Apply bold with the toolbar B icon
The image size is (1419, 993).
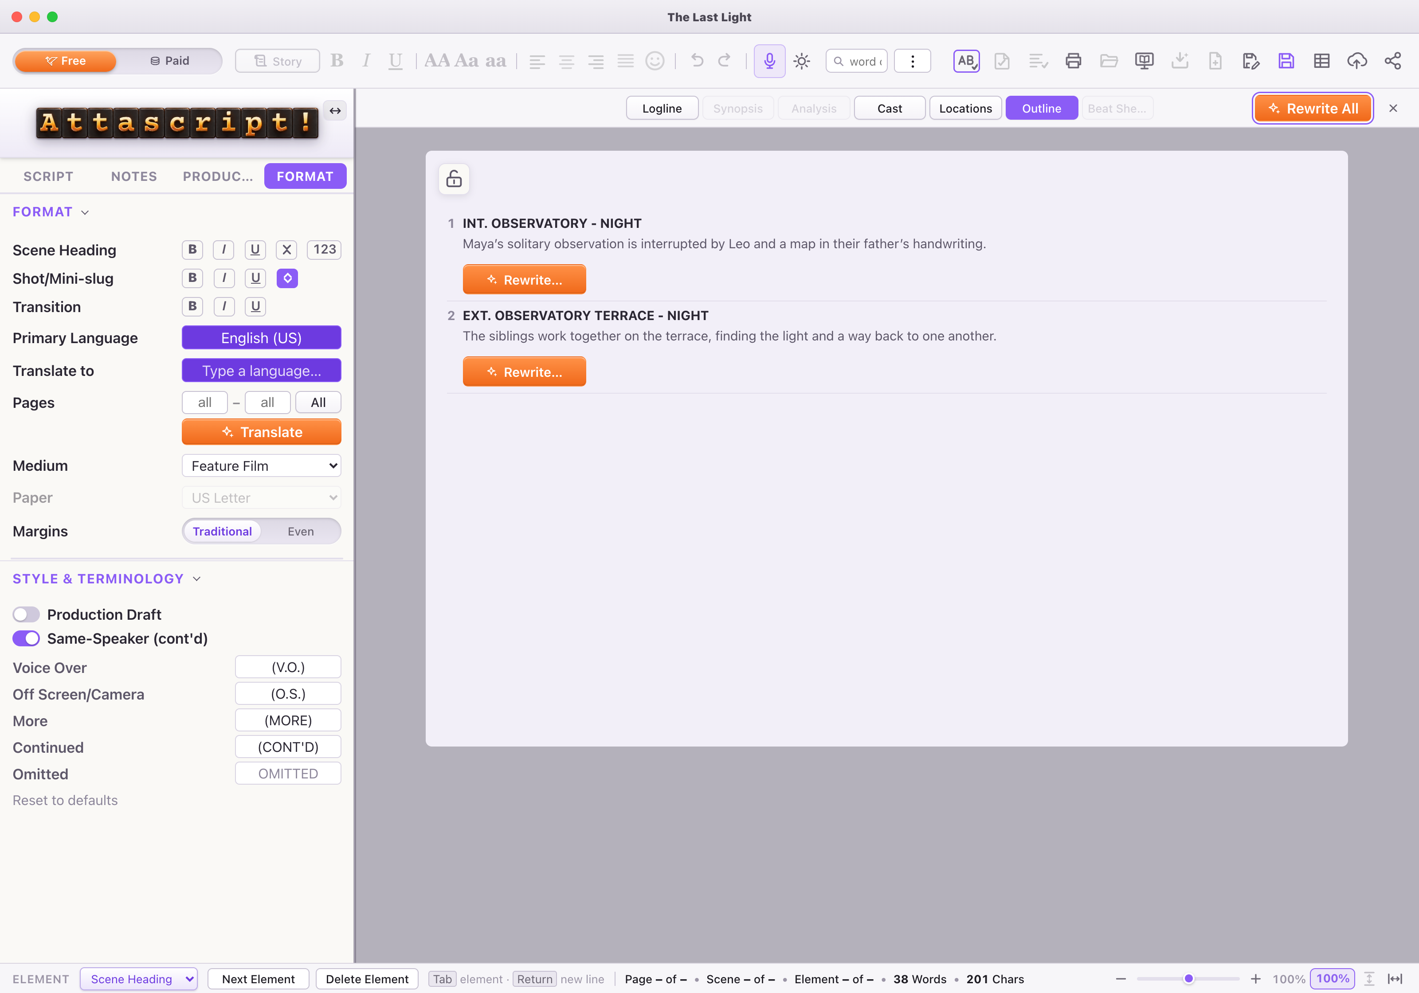337,61
